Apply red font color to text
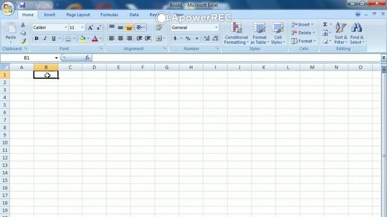The height and width of the screenshot is (217, 387). 95,39
